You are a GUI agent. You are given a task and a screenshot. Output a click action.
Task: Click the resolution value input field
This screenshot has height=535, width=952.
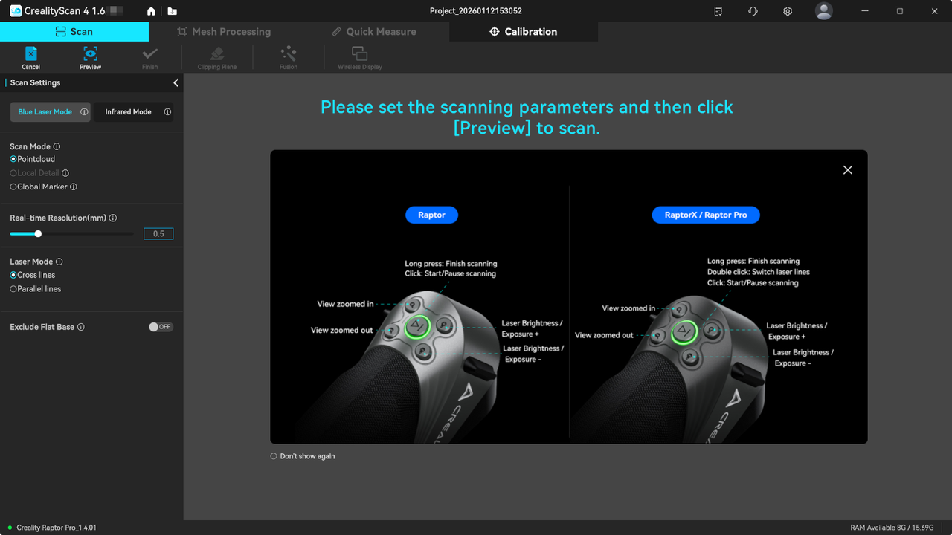click(x=158, y=234)
